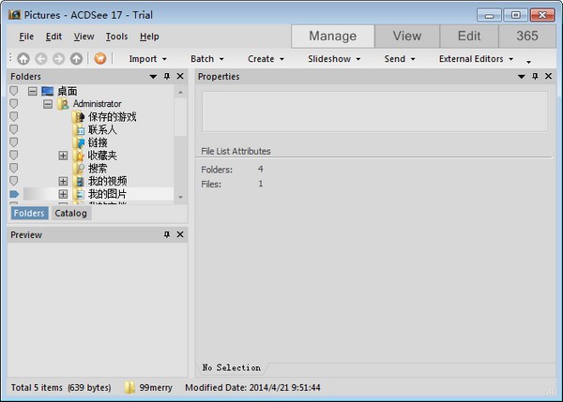Toggle Easy-Select marker beside 桌面
Viewport: 563px width, 402px height.
(14, 91)
